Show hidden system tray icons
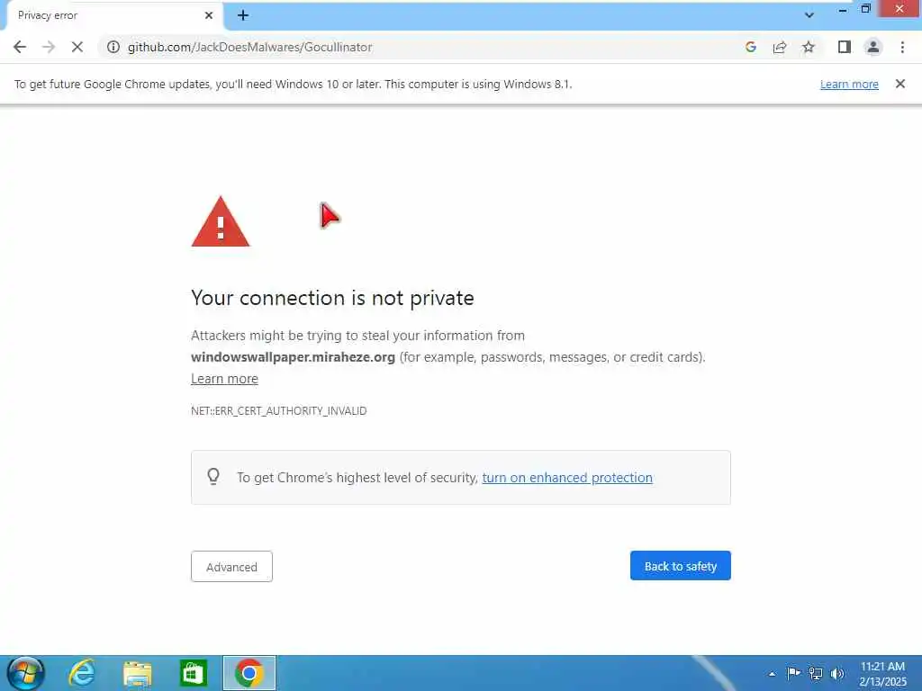The height and width of the screenshot is (691, 922). (772, 674)
